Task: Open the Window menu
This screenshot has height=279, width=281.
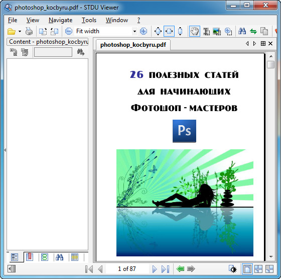Action: click(117, 20)
